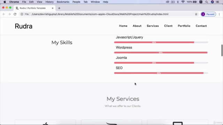
Task: Go to Contact nav link
Action: (201, 26)
